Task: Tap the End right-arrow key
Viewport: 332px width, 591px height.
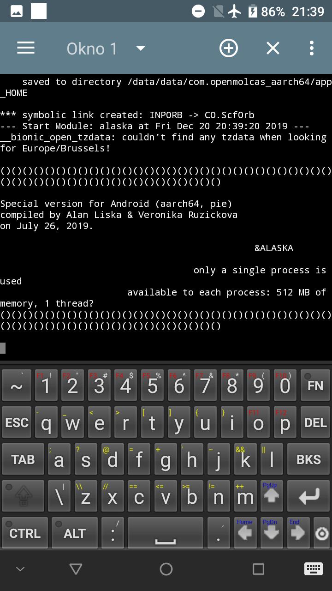Action: tap(298, 533)
